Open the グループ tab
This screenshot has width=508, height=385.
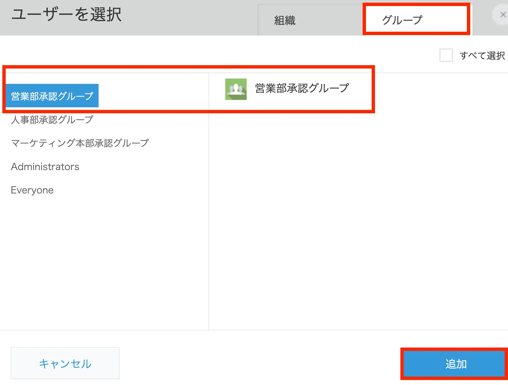402,20
